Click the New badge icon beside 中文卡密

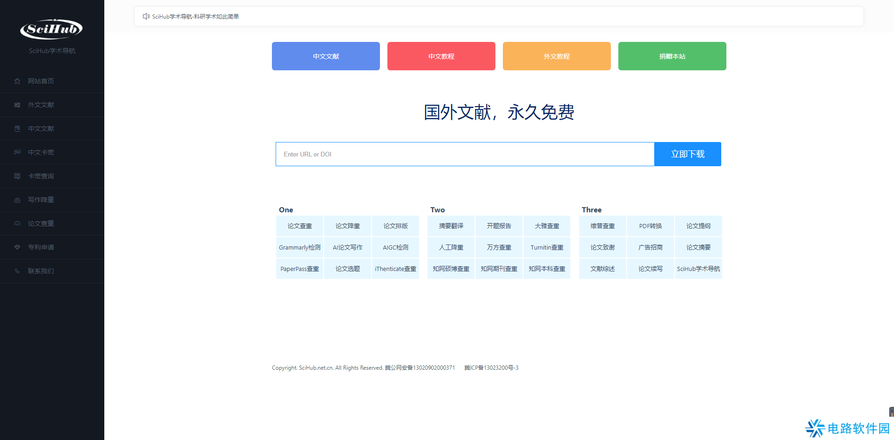(x=17, y=152)
